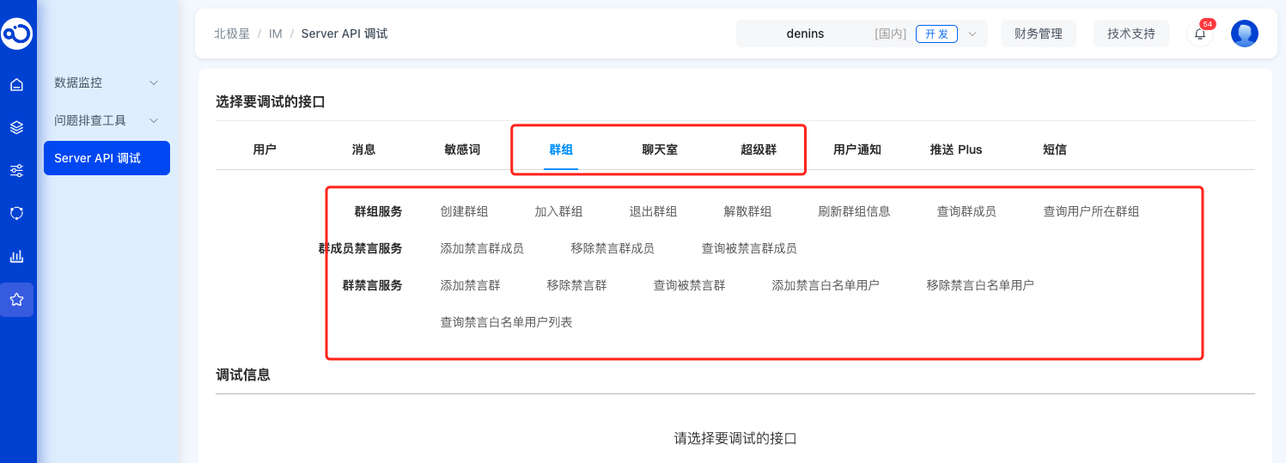Select the 移除禁言白名单用户 API
1286x463 pixels.
(980, 285)
